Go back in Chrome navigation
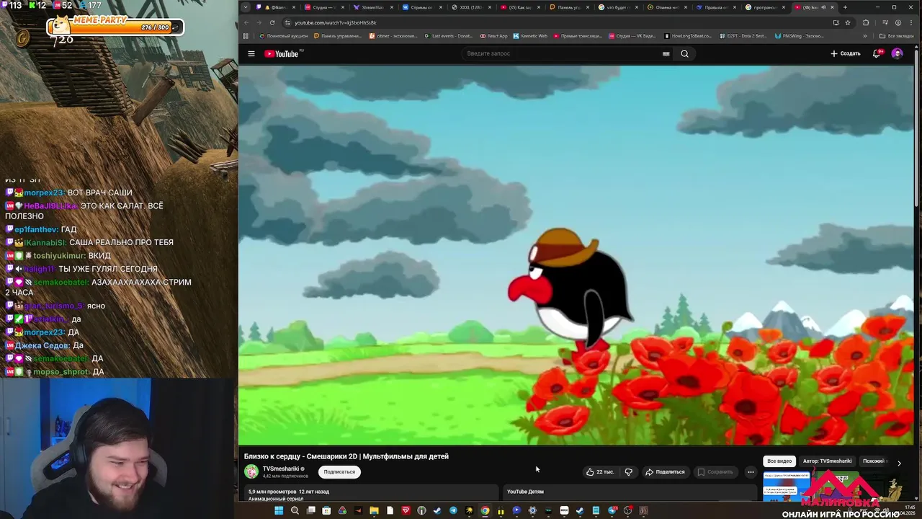This screenshot has width=922, height=519. click(x=246, y=22)
